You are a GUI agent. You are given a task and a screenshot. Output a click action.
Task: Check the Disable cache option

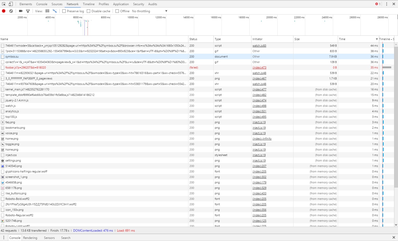pos(89,11)
